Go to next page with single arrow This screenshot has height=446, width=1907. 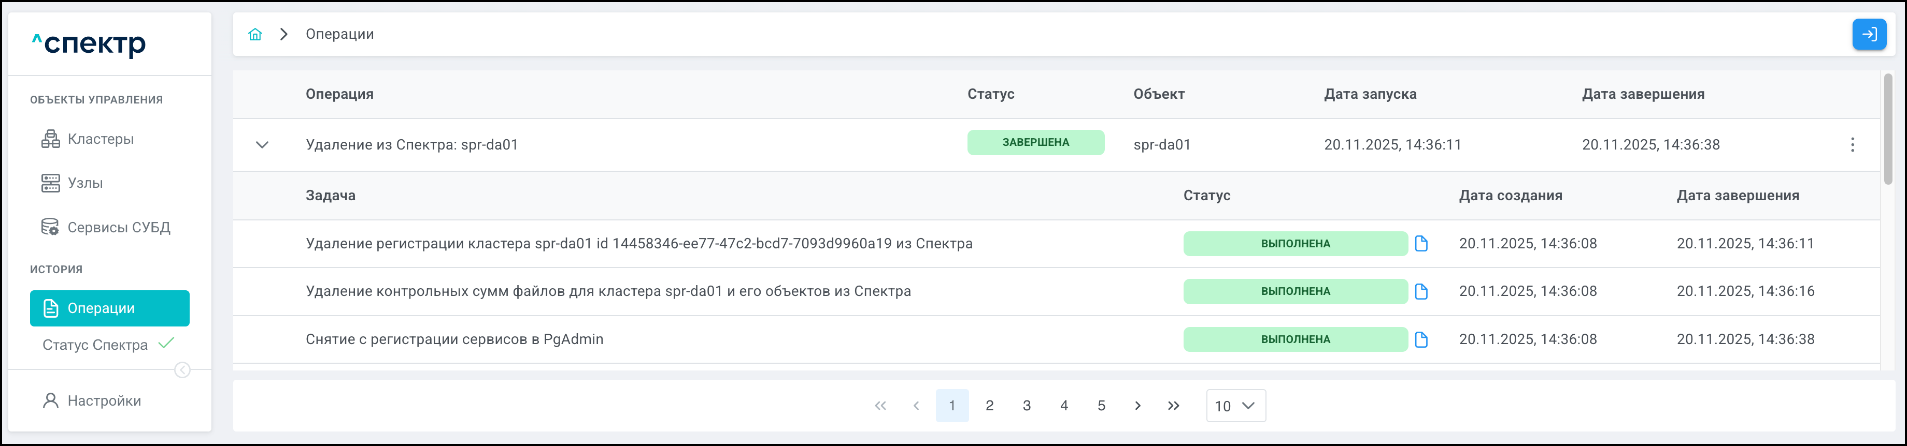coord(1137,405)
